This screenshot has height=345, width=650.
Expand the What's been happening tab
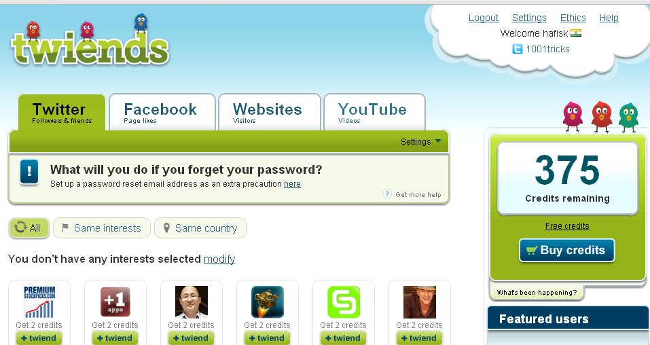[537, 292]
